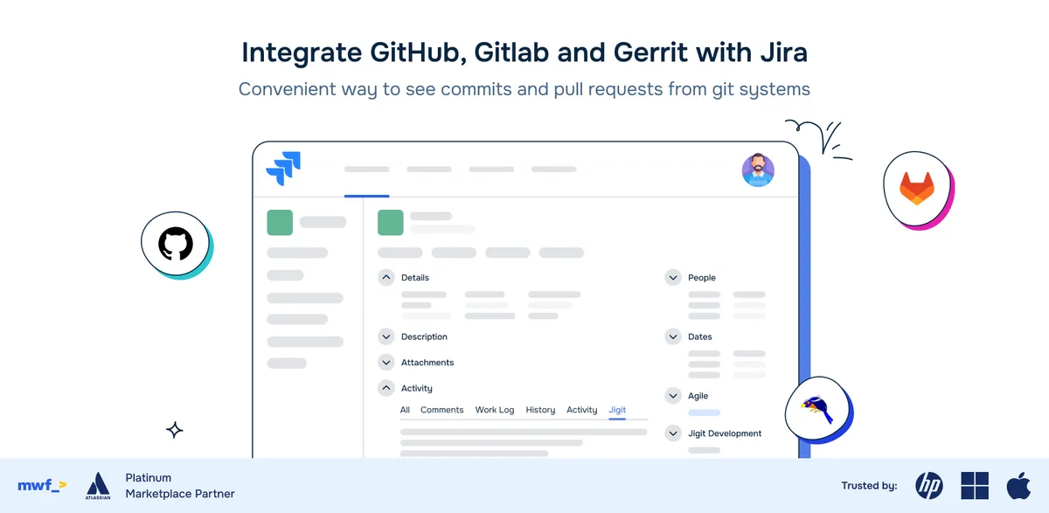Image resolution: width=1049 pixels, height=513 pixels.
Task: Open the Work Log tab
Action: point(495,410)
